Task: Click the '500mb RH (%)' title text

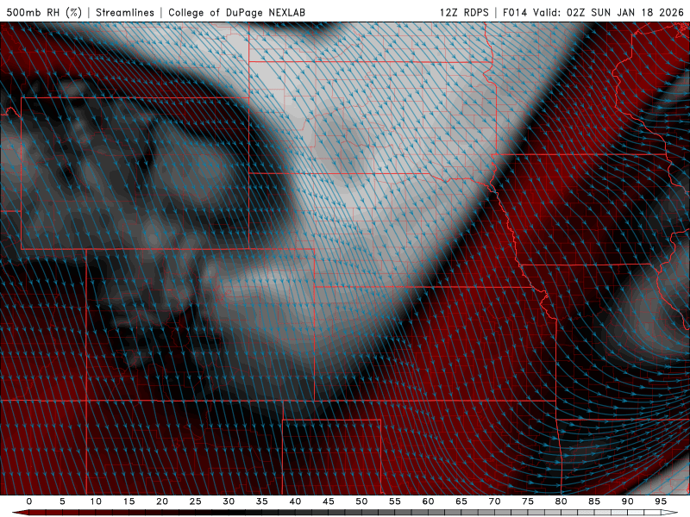Action: point(44,12)
